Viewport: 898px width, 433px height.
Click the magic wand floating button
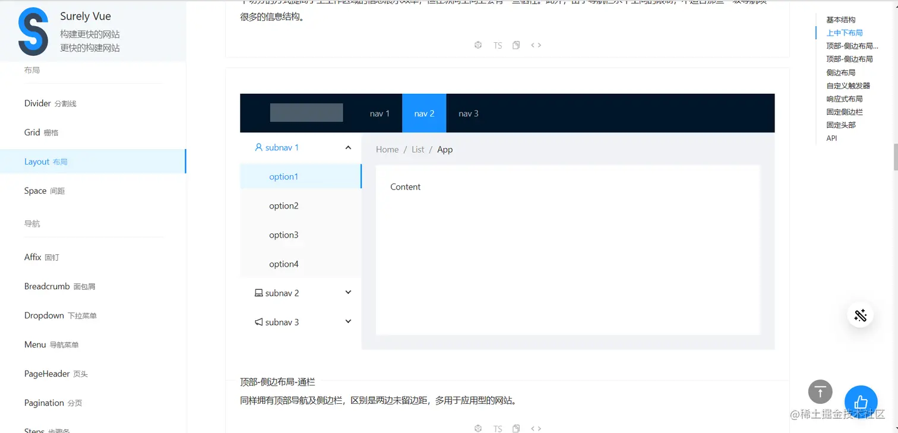pos(860,315)
